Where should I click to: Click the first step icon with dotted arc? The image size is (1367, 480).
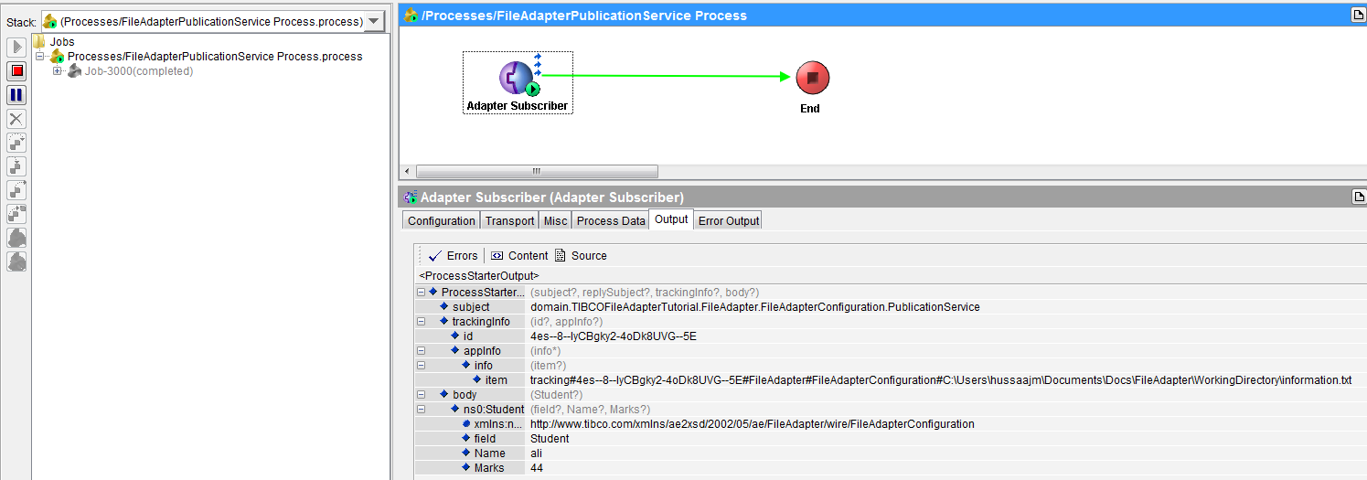click(x=16, y=143)
